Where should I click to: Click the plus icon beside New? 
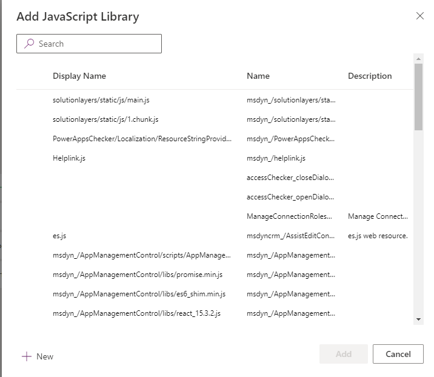27,356
